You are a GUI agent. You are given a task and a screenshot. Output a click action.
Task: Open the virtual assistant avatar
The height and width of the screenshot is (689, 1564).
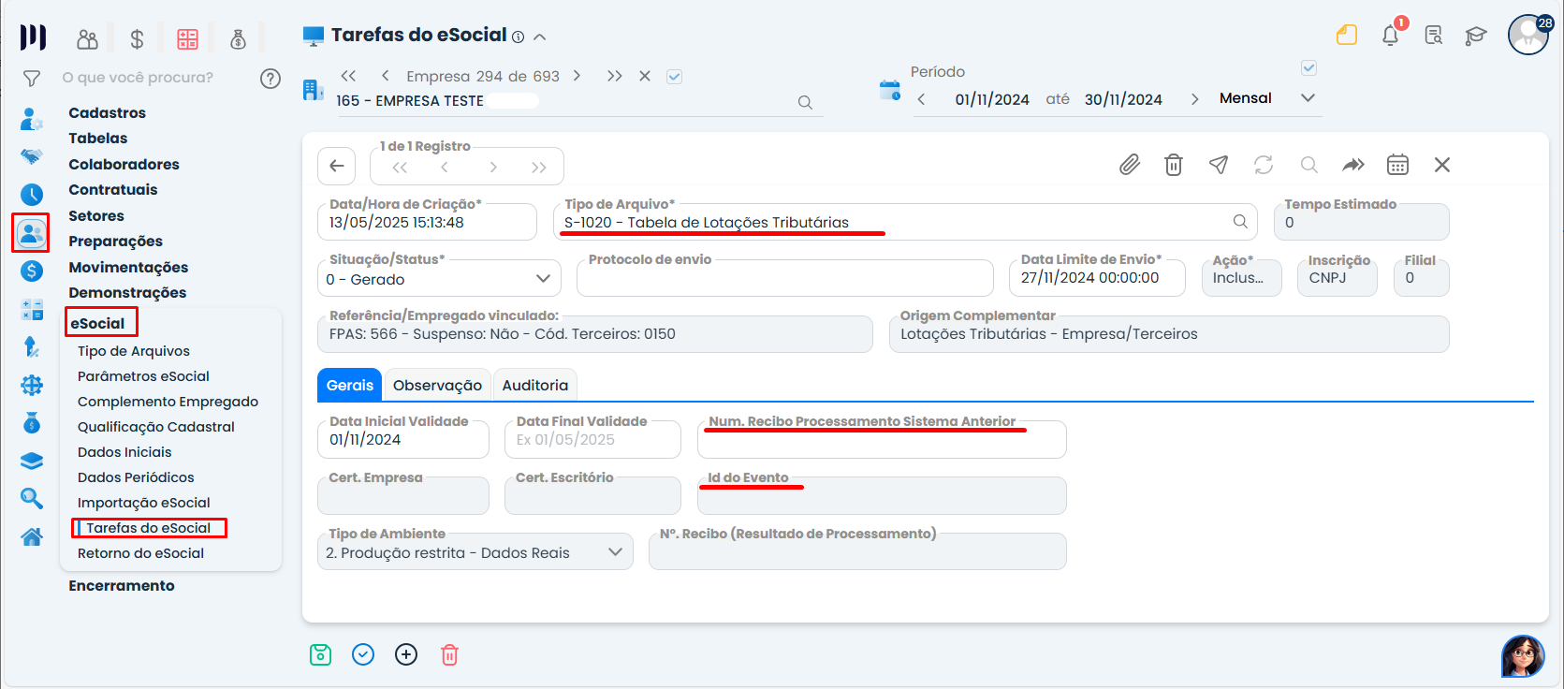click(x=1523, y=655)
